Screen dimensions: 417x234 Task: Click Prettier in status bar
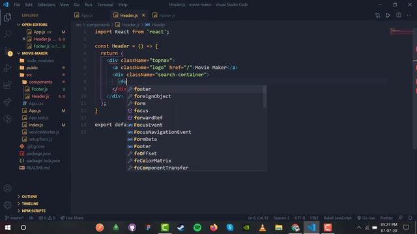[386, 218]
